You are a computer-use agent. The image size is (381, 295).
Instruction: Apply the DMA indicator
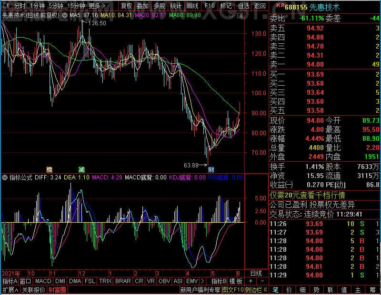tap(75, 281)
